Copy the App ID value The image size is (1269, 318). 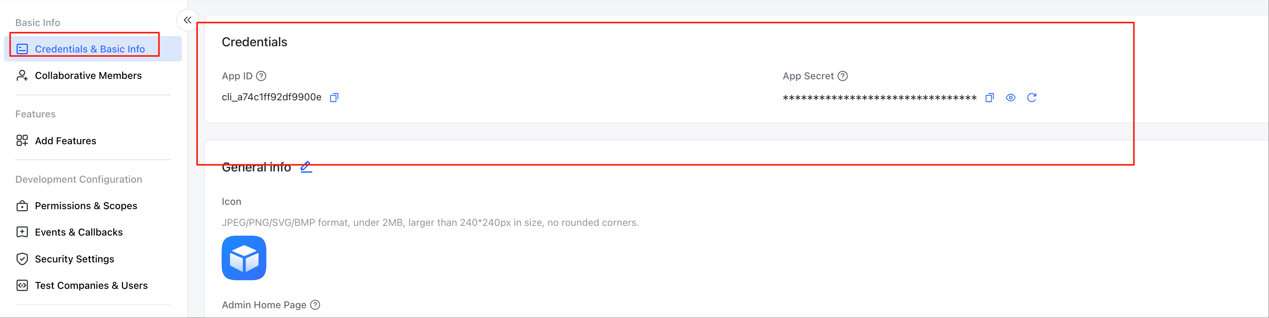(334, 97)
